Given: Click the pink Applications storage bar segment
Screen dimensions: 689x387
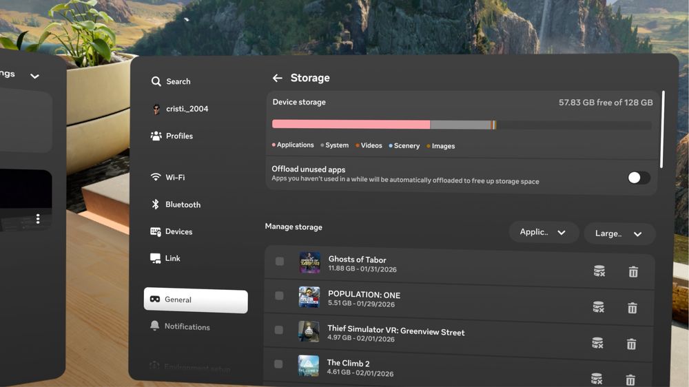Looking at the screenshot, I should click(351, 125).
